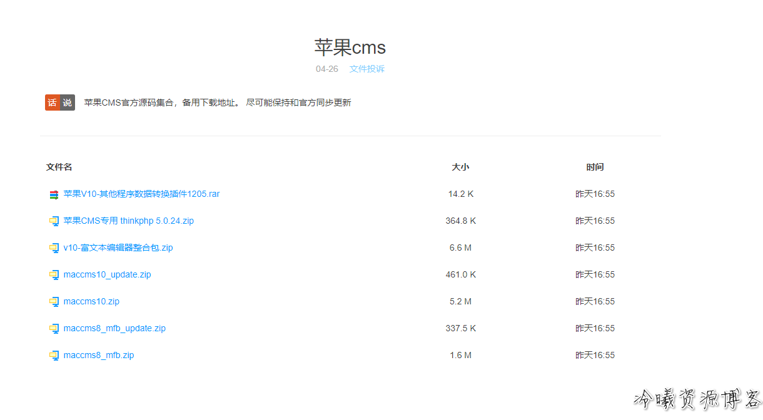The width and height of the screenshot is (763, 420).
Task: Click the 04-26 date under the title
Action: pyautogui.click(x=327, y=69)
